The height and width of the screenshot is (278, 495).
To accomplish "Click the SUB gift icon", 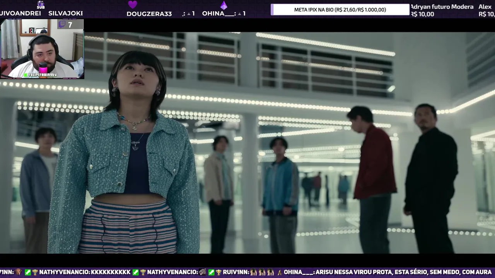I will pyautogui.click(x=41, y=5).
